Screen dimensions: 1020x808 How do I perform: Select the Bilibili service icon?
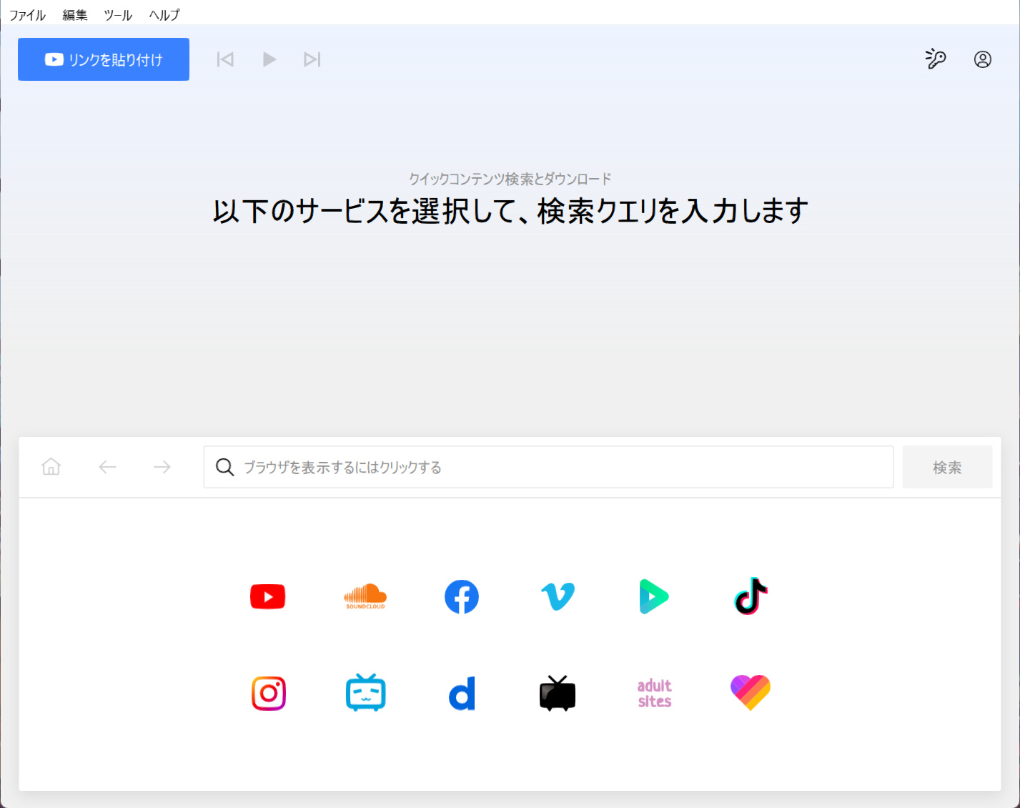click(x=365, y=692)
